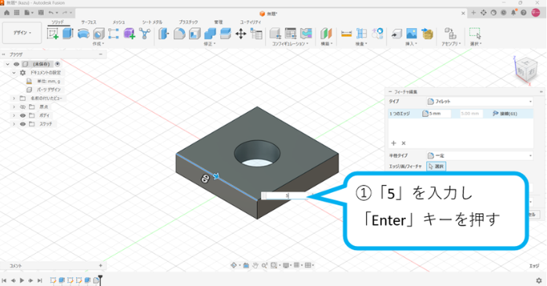Open the 検査 menu dropdown
This screenshot has height=286, width=547.
[x=360, y=44]
